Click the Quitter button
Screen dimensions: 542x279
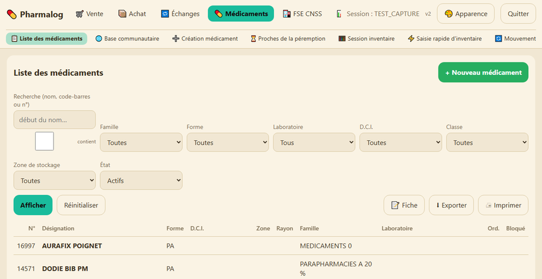point(518,14)
